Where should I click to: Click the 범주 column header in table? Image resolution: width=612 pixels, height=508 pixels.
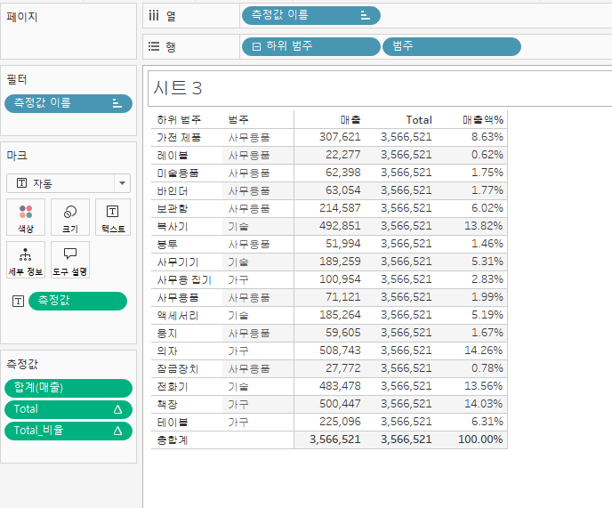[238, 120]
